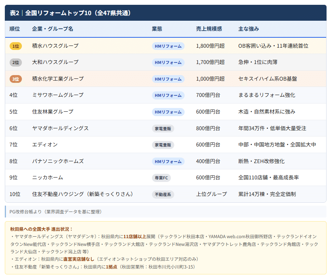
Task: Select パナソニックホームズ company name
Action: (x=58, y=161)
